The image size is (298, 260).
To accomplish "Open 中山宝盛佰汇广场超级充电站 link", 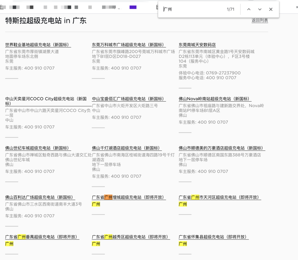I will coord(129,99).
